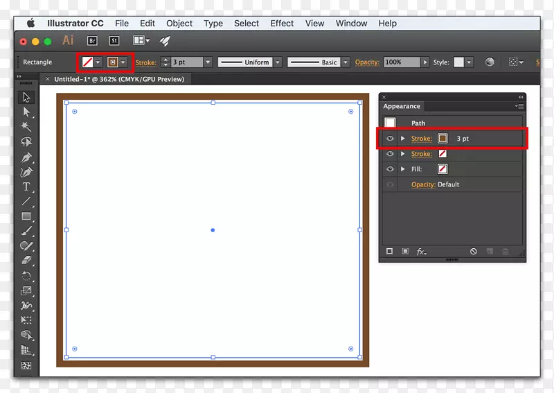Open the Appearance panel flyout menu
Screen dimensions: 554x393
(x=519, y=106)
